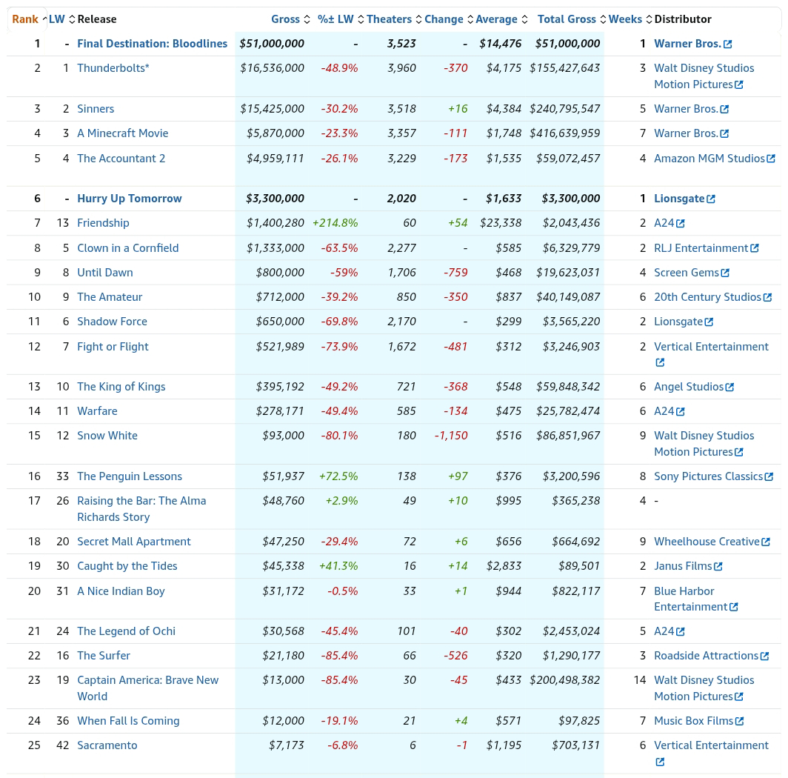Sort table by %± LW column
Screen dimensions: 788x778
[x=340, y=19]
